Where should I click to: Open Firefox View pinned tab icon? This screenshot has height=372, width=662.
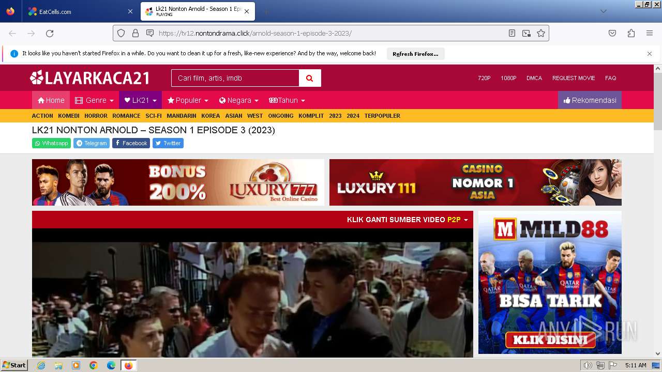(x=10, y=11)
